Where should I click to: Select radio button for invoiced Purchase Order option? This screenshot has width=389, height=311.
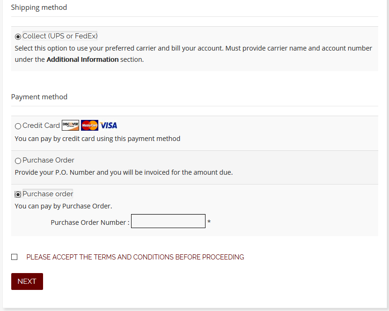18,161
